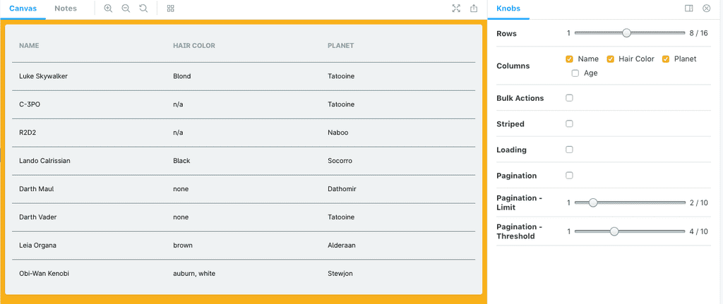Select the Knobs tab

click(x=508, y=8)
